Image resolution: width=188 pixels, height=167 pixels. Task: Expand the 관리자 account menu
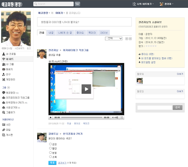tap(166, 4)
